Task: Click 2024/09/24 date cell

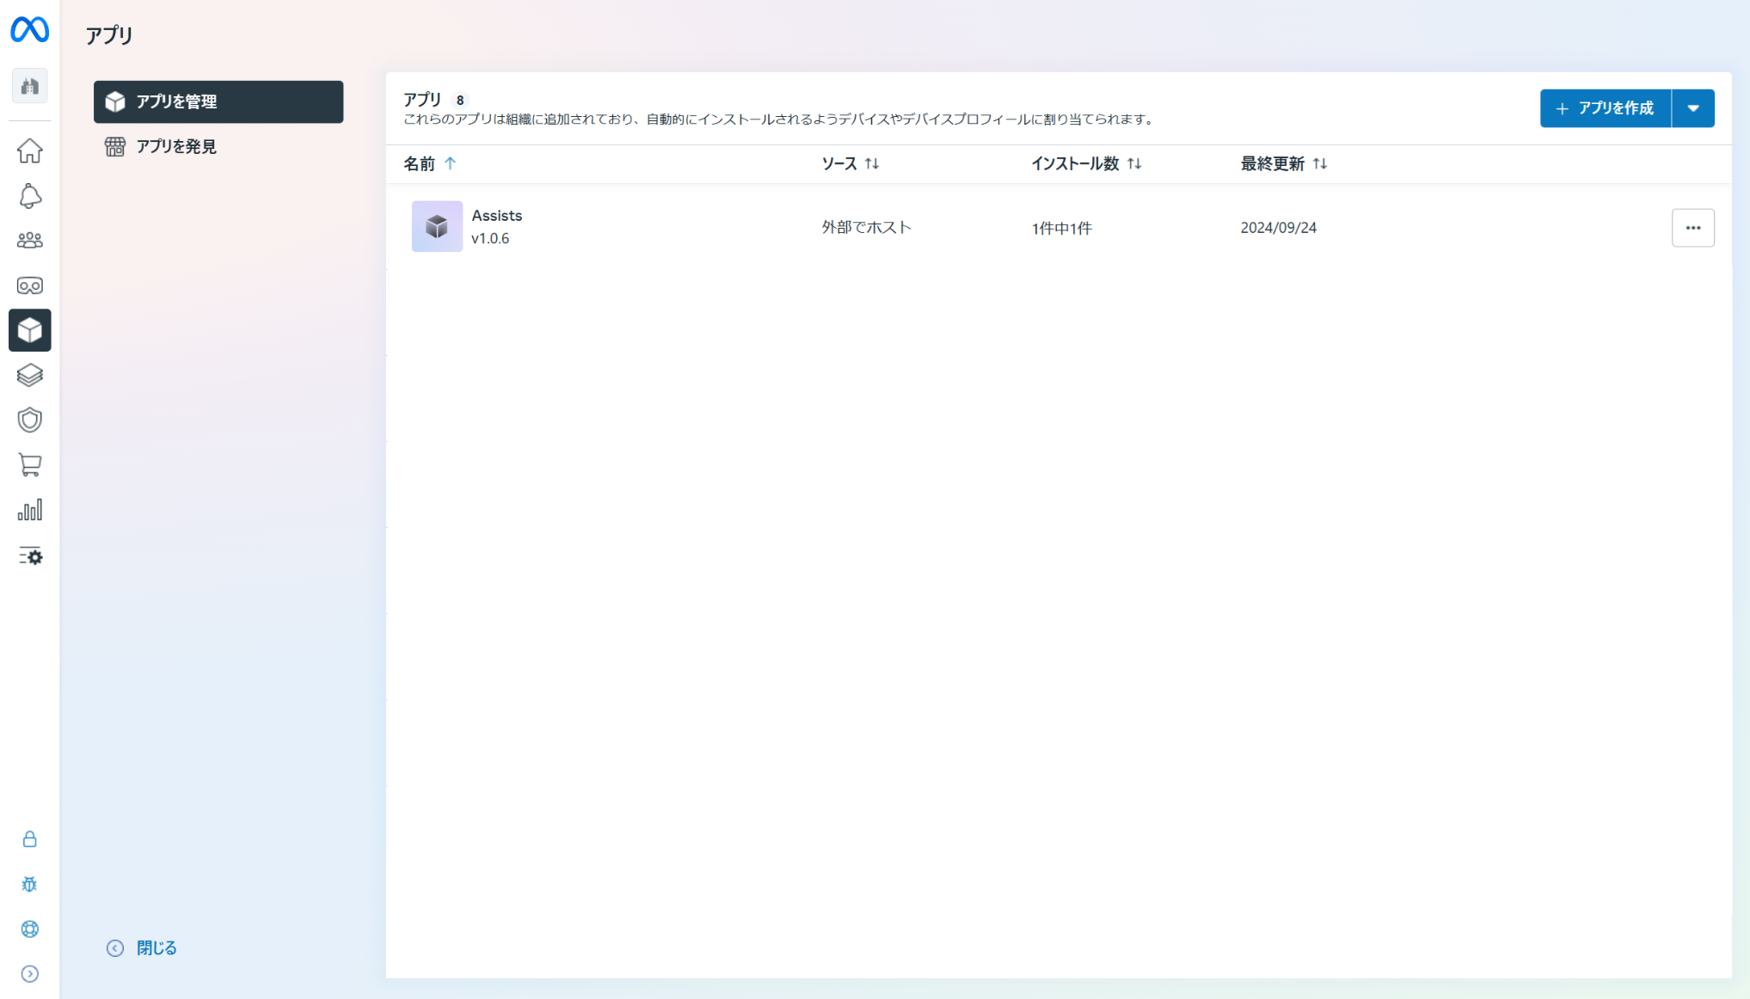Action: [x=1278, y=228]
